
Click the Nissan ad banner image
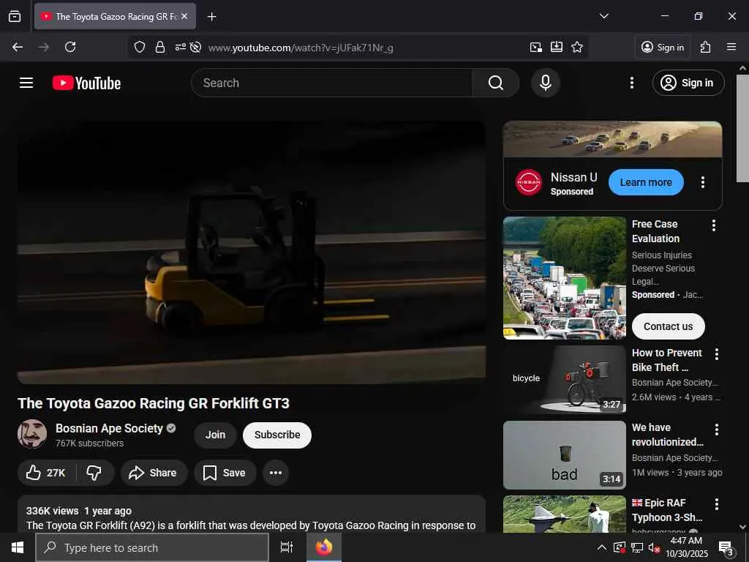click(x=612, y=139)
